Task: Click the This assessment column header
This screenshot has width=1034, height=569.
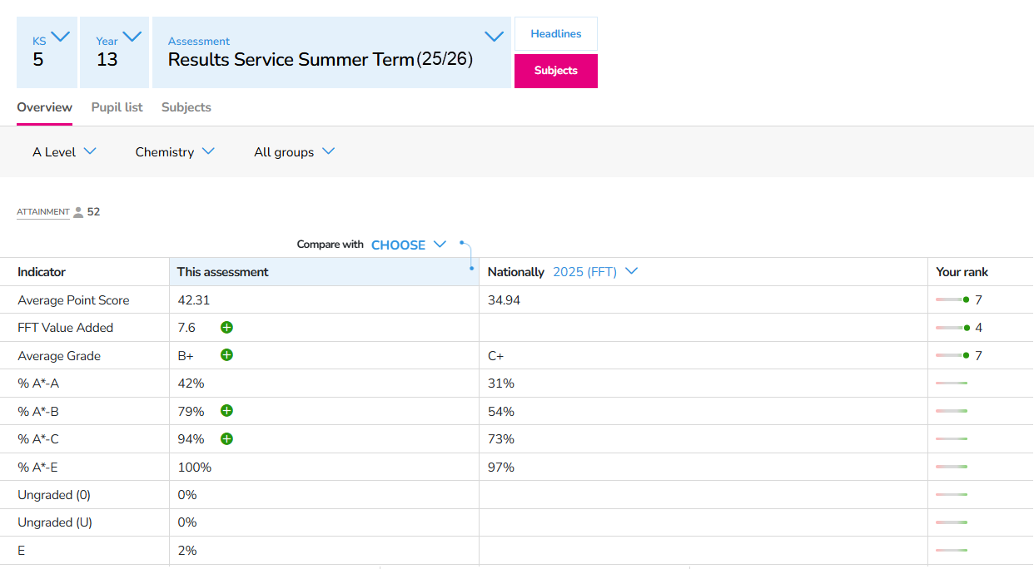Action: pos(223,272)
